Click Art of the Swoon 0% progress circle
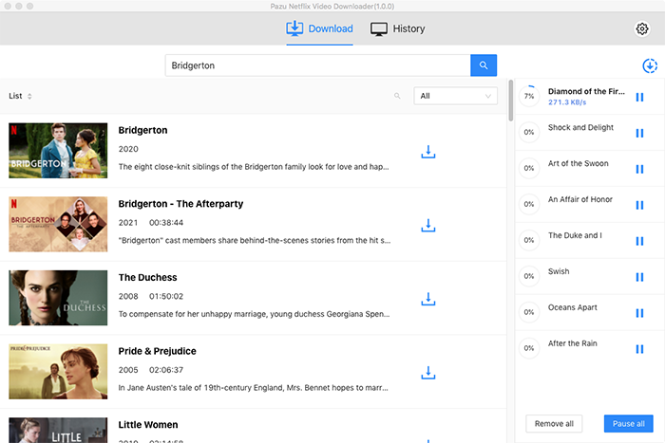665x443 pixels. pyautogui.click(x=529, y=168)
